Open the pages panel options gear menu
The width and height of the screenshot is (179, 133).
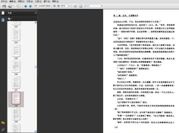10,19
